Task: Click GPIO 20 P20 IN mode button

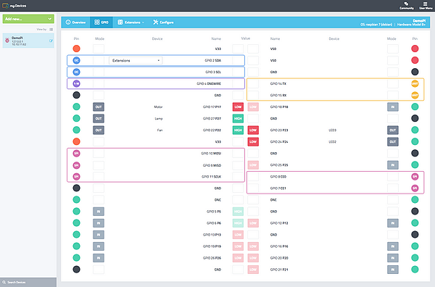Action: pyautogui.click(x=393, y=258)
